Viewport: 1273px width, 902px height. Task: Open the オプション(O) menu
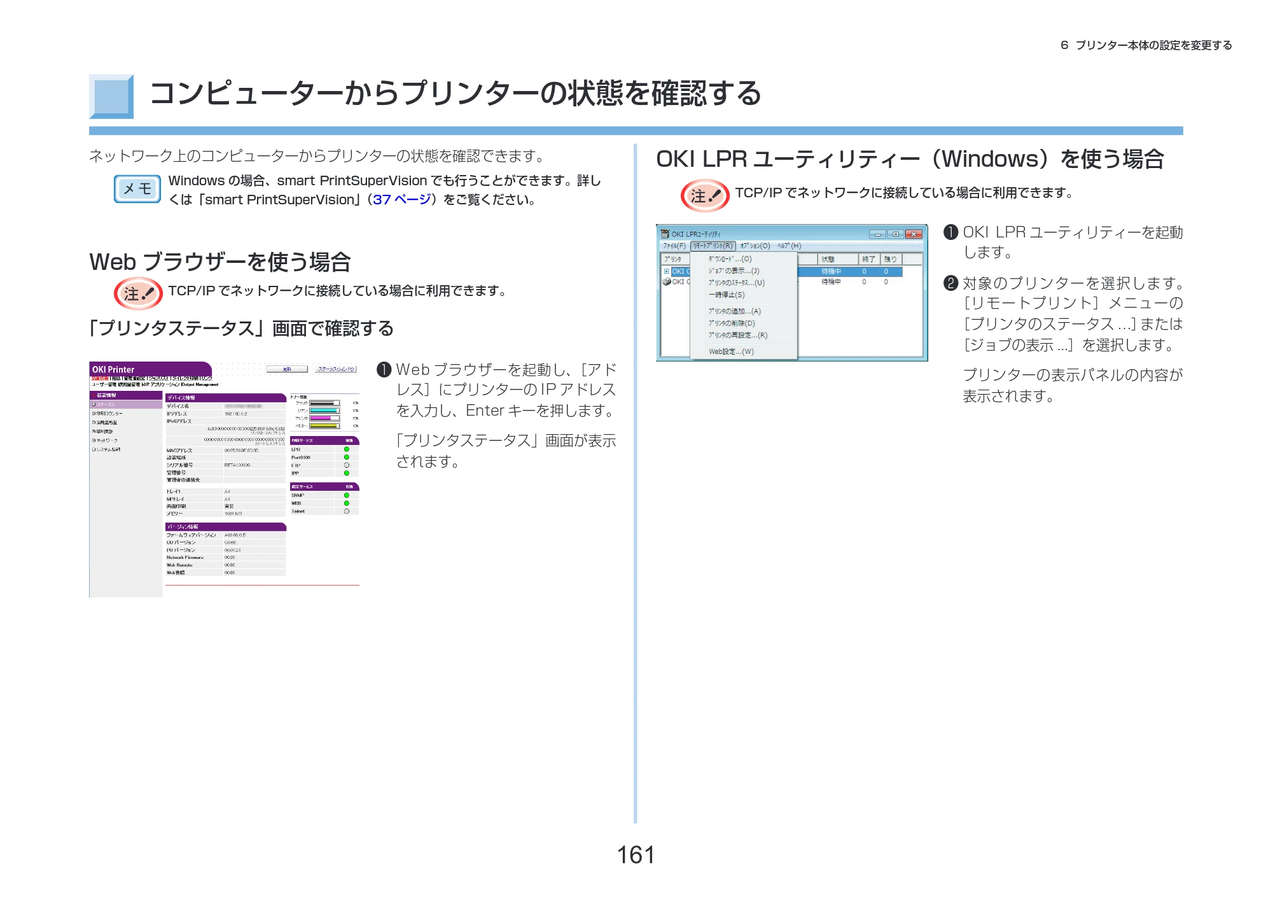(x=755, y=246)
